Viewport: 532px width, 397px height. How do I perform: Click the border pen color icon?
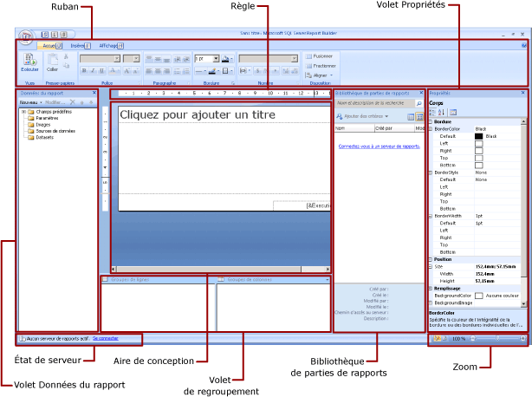(x=212, y=71)
